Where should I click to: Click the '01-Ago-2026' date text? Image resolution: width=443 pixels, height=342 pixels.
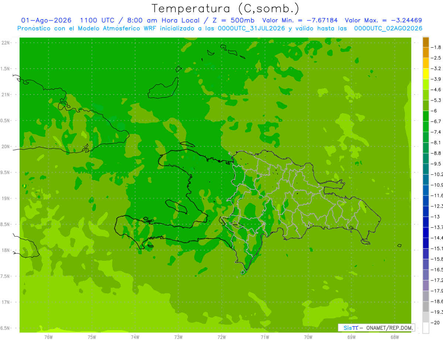coord(47,20)
